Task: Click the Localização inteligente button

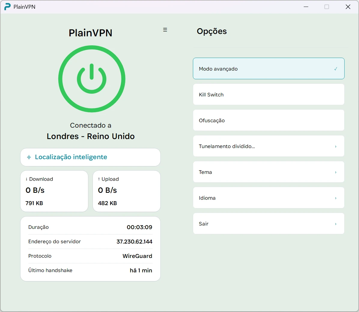Action: pos(90,157)
